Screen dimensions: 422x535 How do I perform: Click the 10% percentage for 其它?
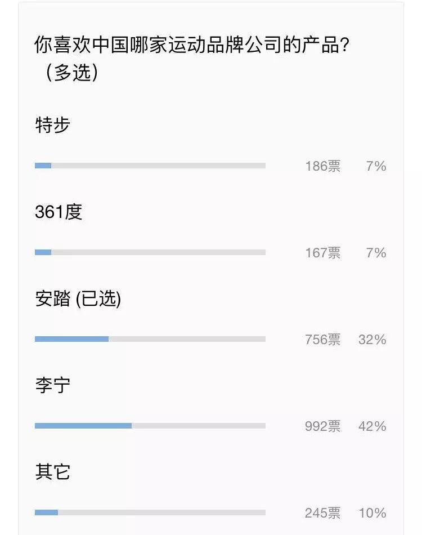click(372, 513)
